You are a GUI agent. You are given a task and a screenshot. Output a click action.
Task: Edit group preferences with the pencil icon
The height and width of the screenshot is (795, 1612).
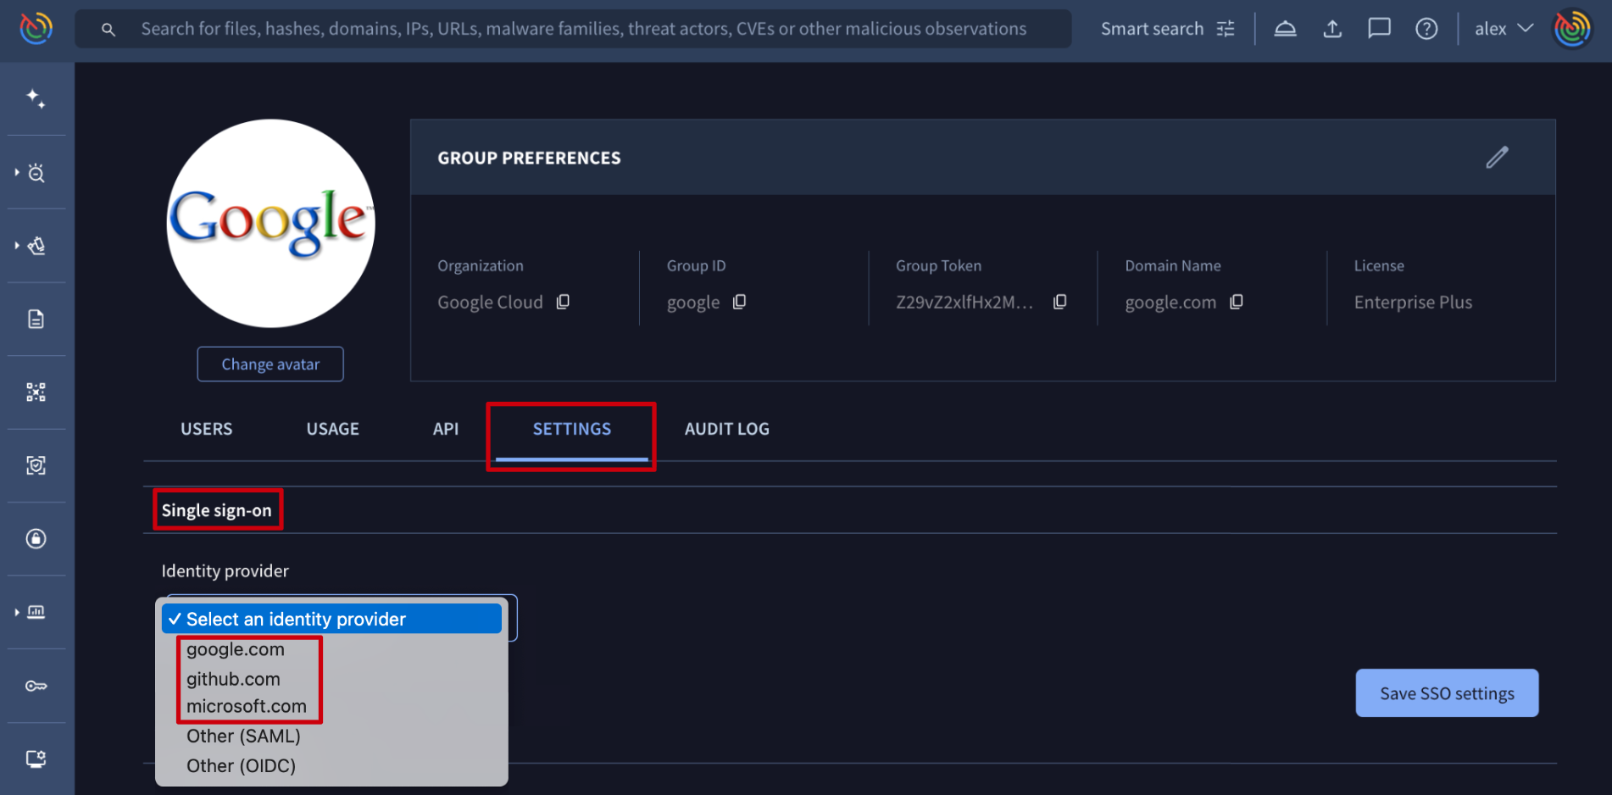pos(1497,158)
